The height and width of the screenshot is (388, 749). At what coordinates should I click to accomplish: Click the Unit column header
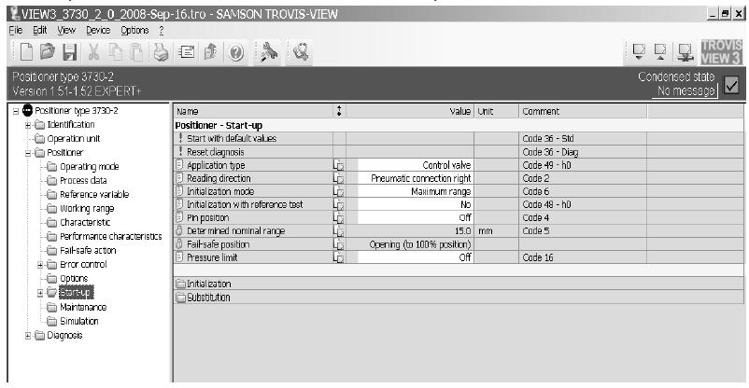[496, 111]
